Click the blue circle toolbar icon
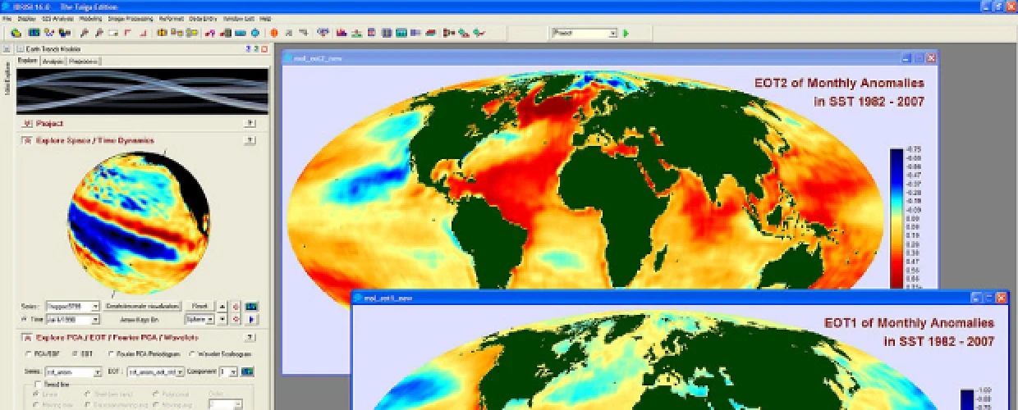Screen dimensions: 1018x410 (x=254, y=34)
